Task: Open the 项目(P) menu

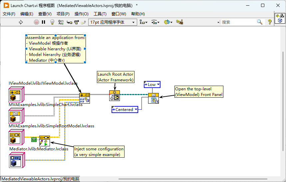Action: pos(63,14)
